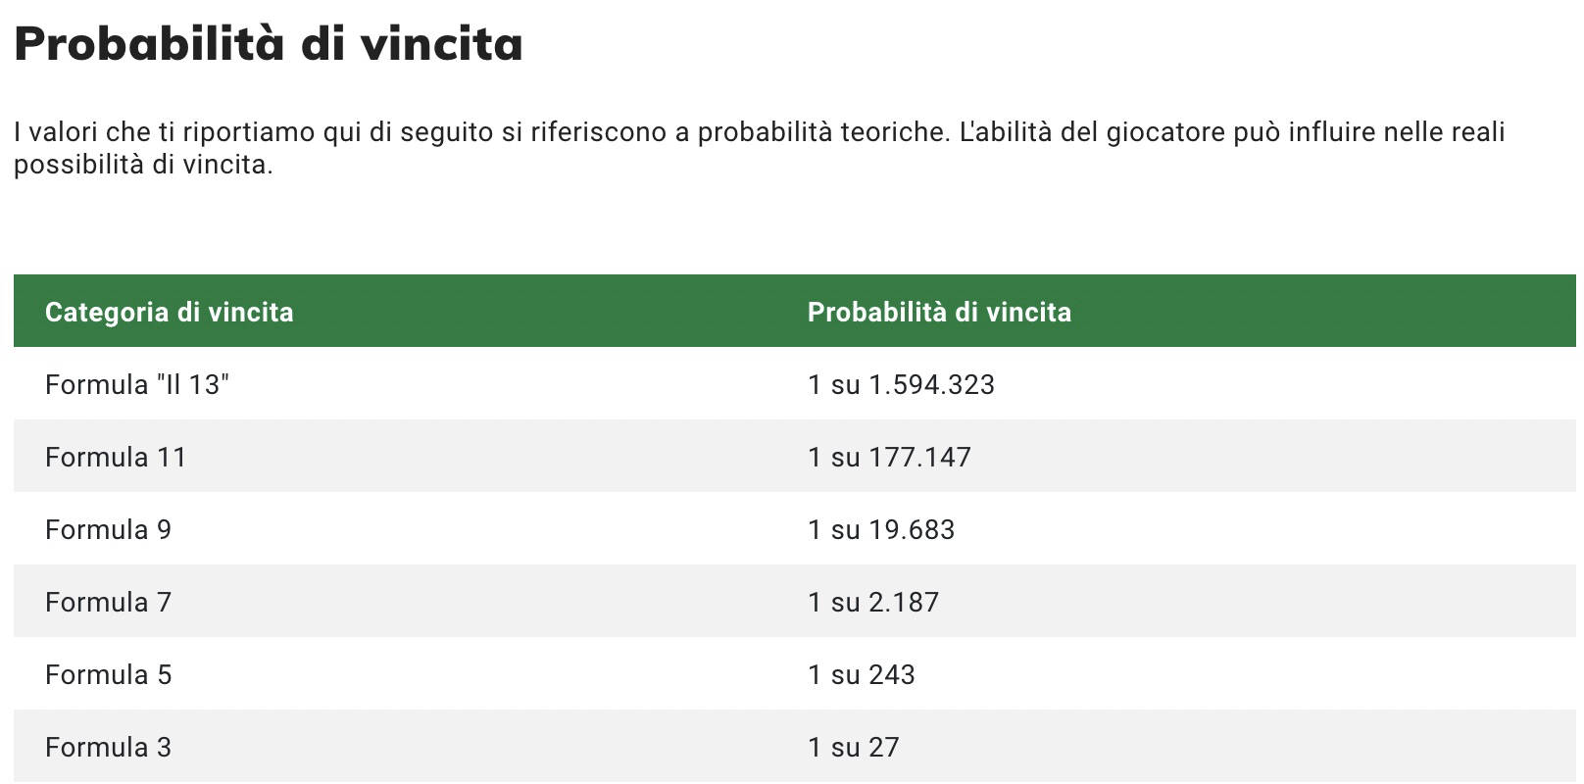This screenshot has width=1584, height=784.
Task: Click the "Formula 5" category cell
Action: tap(108, 674)
